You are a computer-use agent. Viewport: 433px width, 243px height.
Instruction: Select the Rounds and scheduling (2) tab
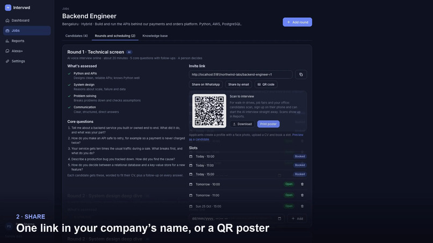coord(115,36)
